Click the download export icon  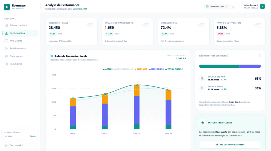coord(233,6)
